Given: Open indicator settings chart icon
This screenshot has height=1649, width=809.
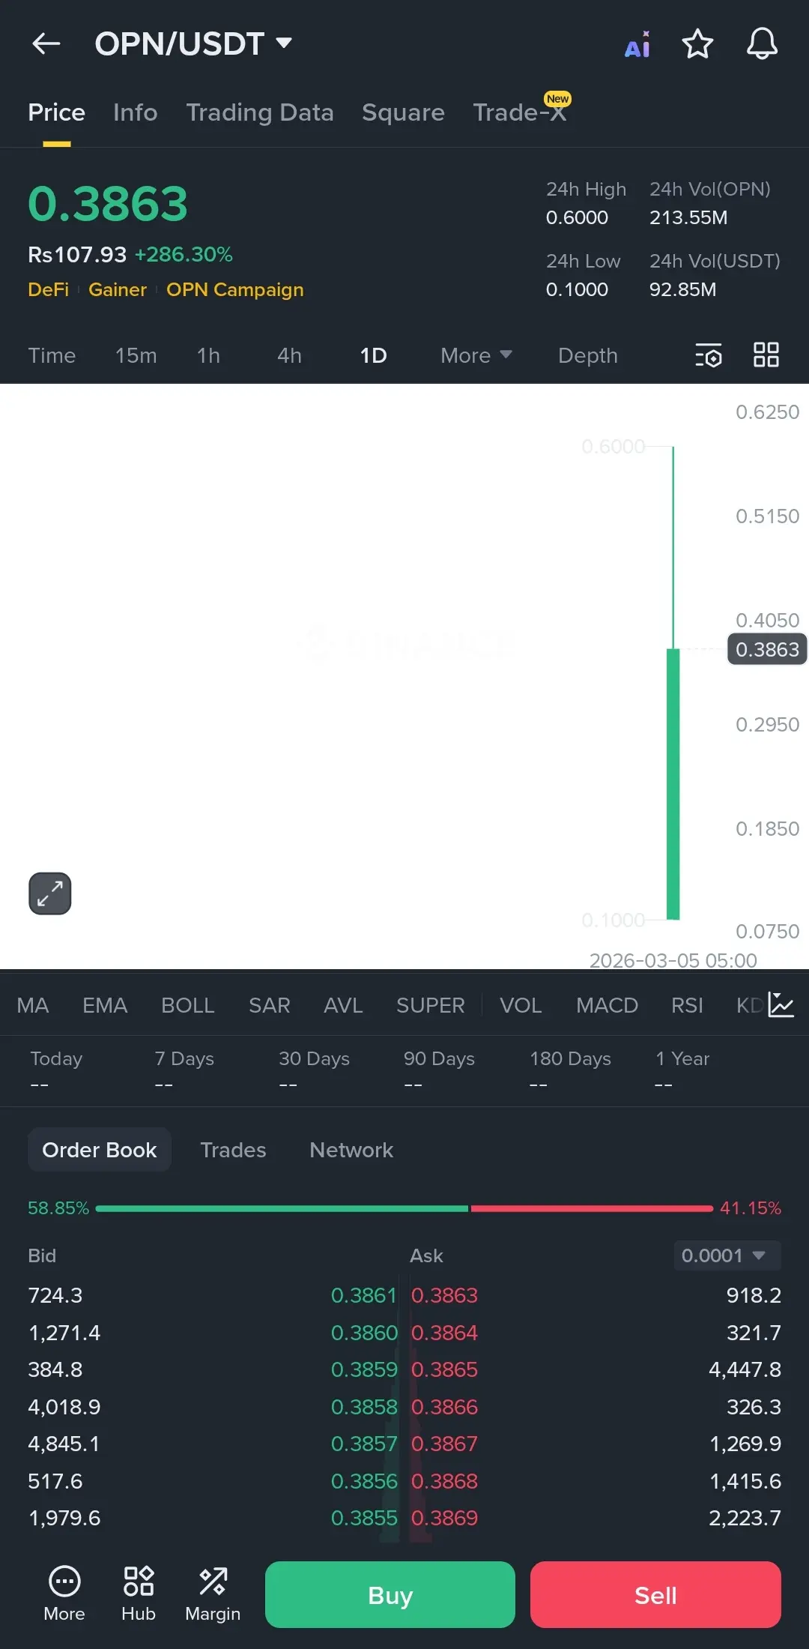Looking at the screenshot, I should pos(781,1004).
